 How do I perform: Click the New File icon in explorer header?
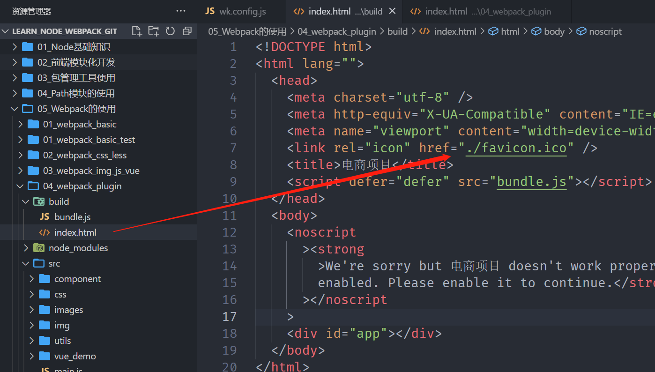pos(136,31)
